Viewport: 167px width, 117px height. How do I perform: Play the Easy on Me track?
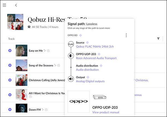click(x=10, y=51)
